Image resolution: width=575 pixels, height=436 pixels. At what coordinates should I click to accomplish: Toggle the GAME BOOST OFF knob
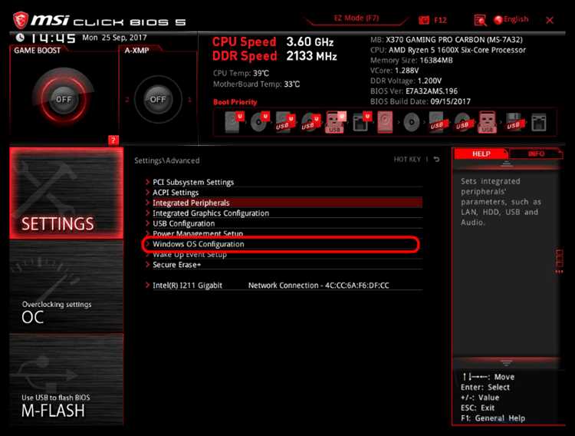pyautogui.click(x=64, y=99)
